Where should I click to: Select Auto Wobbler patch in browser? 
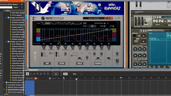pyautogui.click(x=18, y=44)
